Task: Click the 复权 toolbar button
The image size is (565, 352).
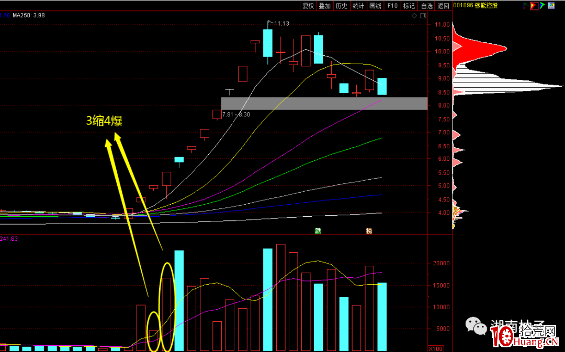Action: 308,6
